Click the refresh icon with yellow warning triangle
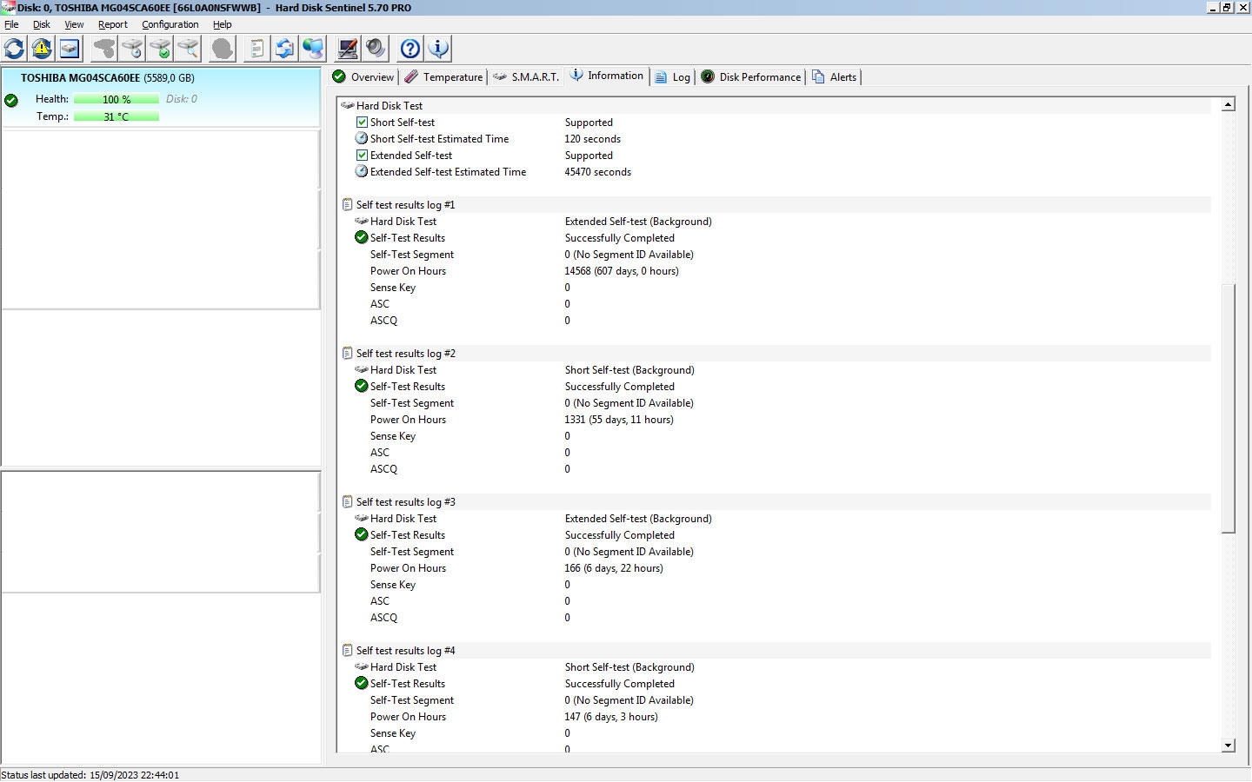 coord(42,49)
